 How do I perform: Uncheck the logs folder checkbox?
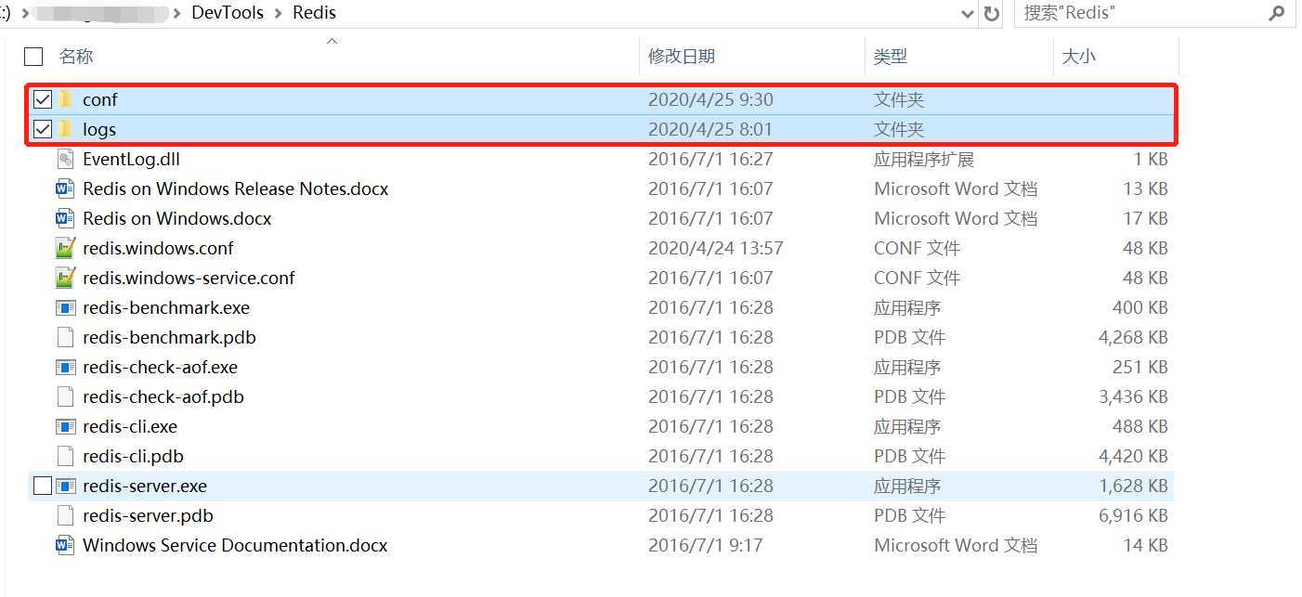[43, 129]
